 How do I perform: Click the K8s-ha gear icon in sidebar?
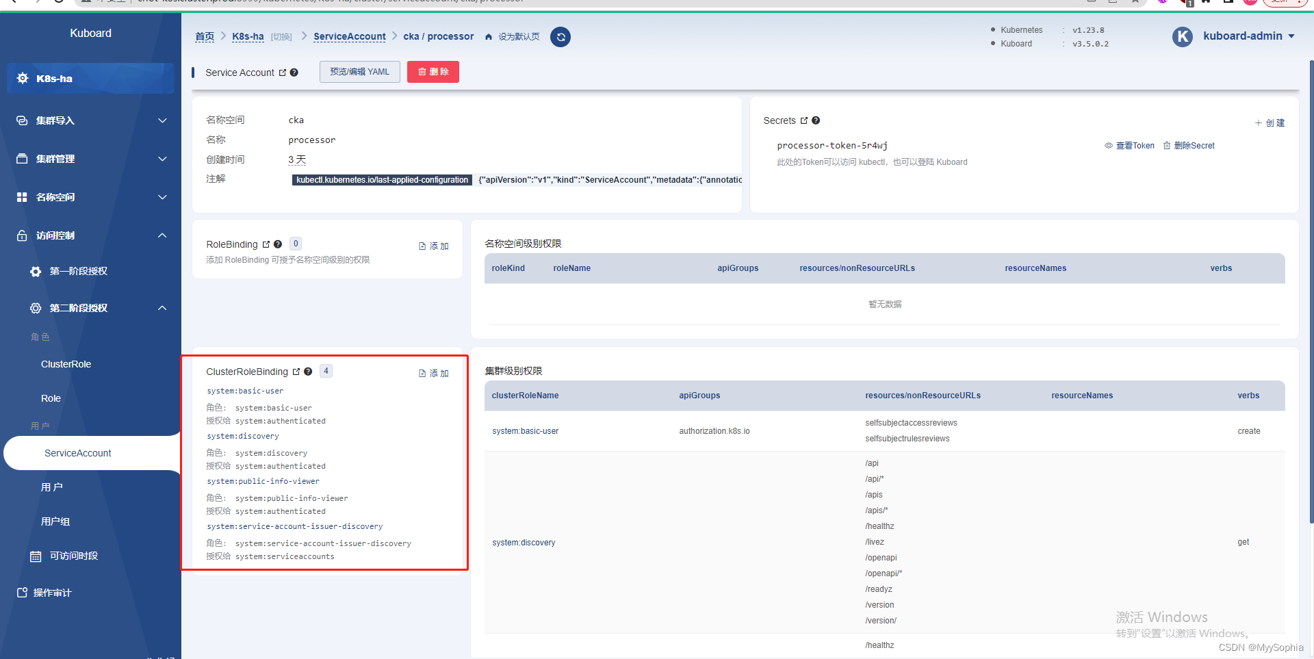coord(23,79)
